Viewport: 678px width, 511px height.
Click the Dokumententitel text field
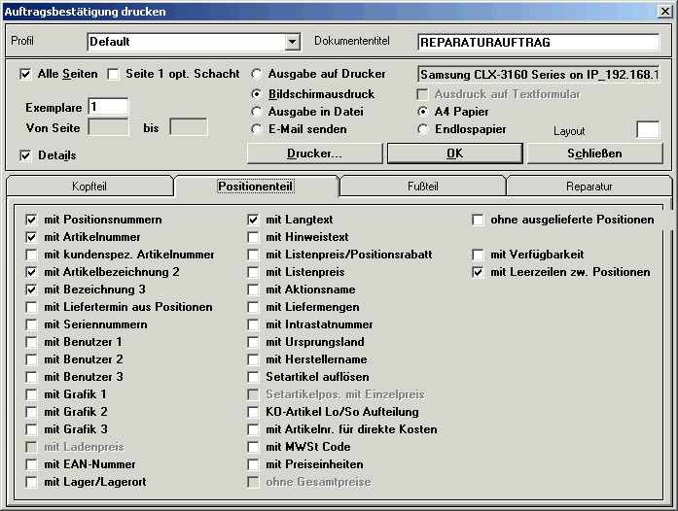538,43
